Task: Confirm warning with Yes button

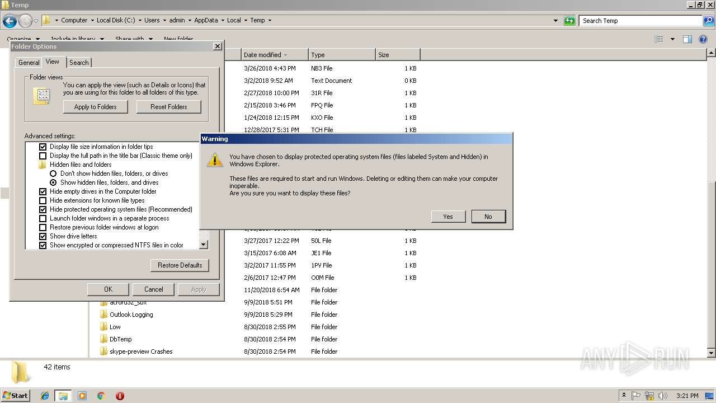Action: pos(448,217)
